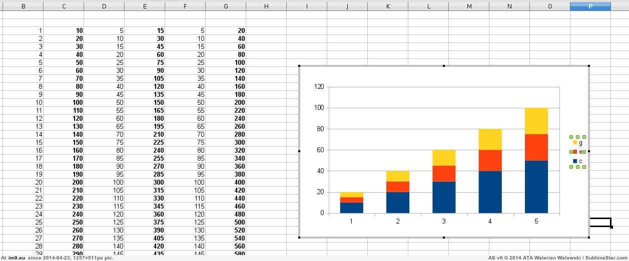Select blue segment of chart bar 5
The image size is (629, 261).
[x=536, y=187]
